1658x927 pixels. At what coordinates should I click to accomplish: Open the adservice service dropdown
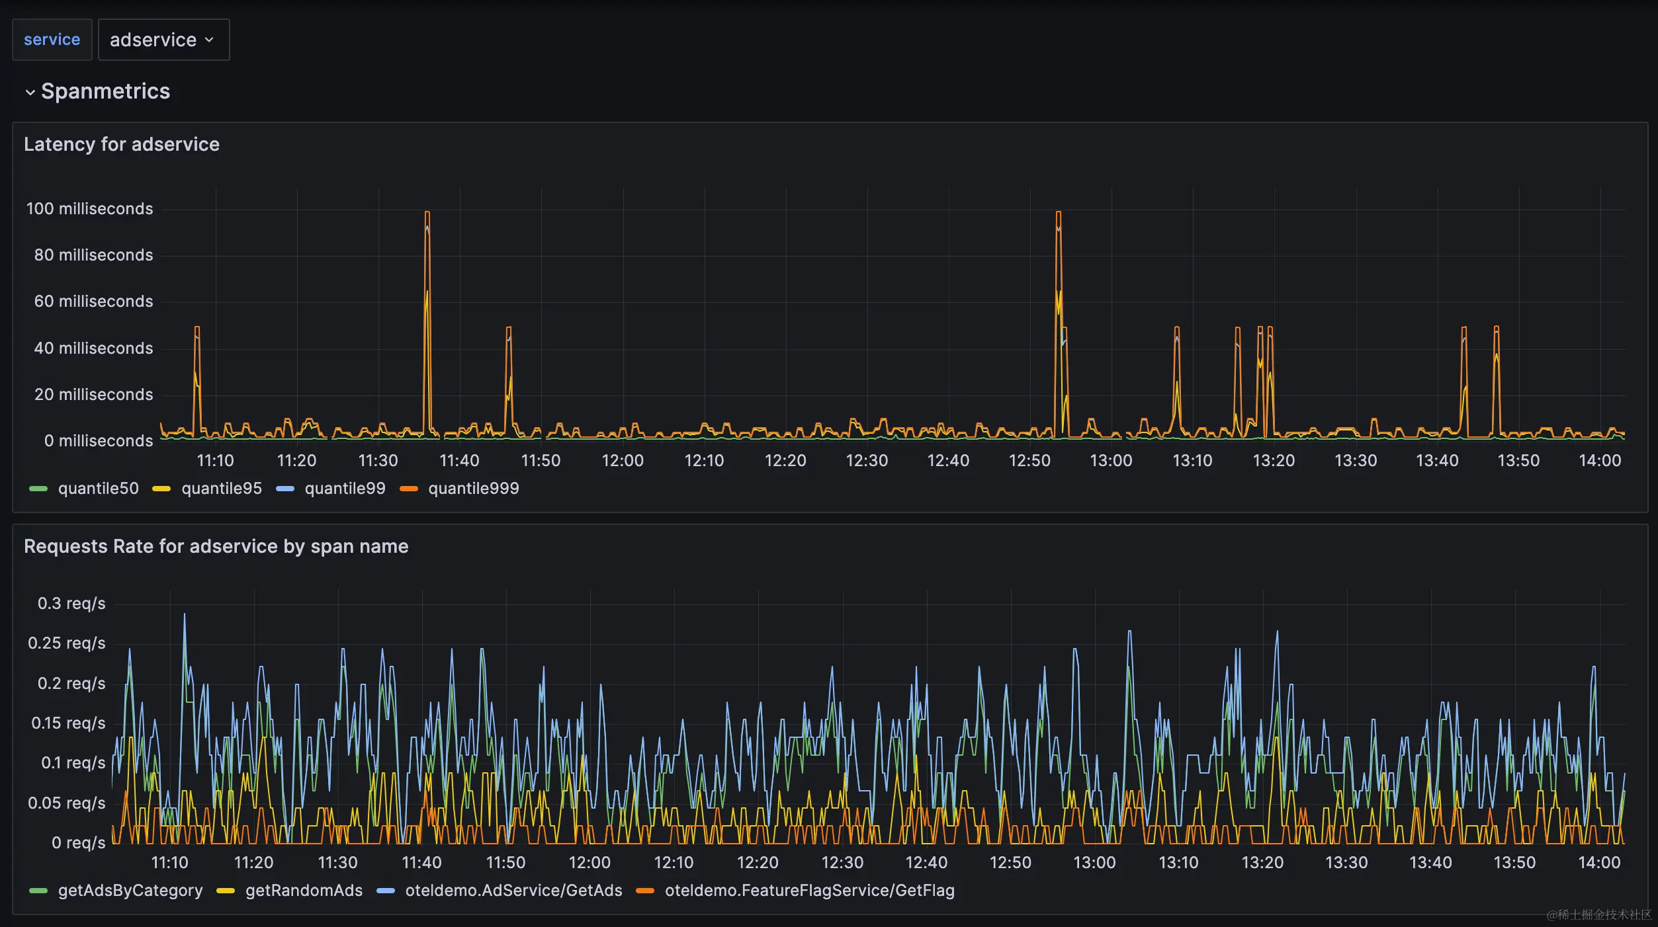(x=163, y=40)
